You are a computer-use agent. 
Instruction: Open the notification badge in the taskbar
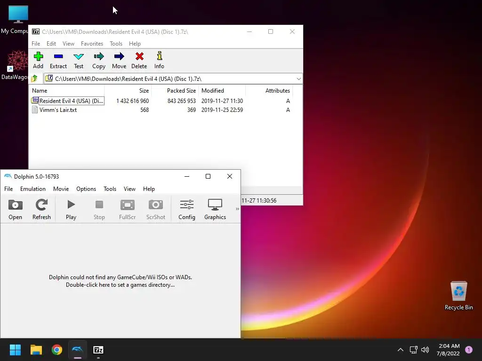[469, 350]
